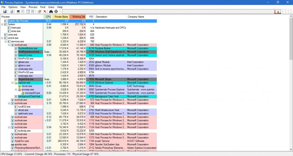Collapse the svchost.exe PID 880 node
293x156 pixels.
click(x=9, y=45)
